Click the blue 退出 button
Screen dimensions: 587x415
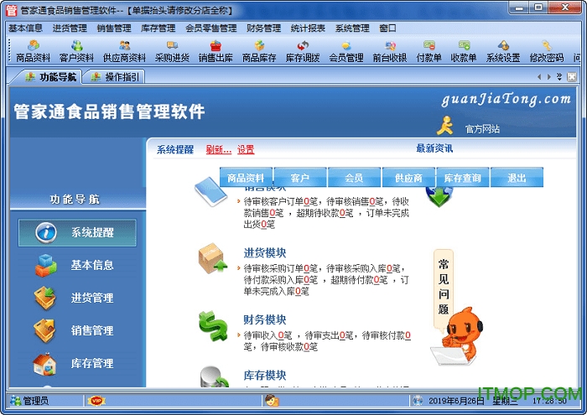517,178
